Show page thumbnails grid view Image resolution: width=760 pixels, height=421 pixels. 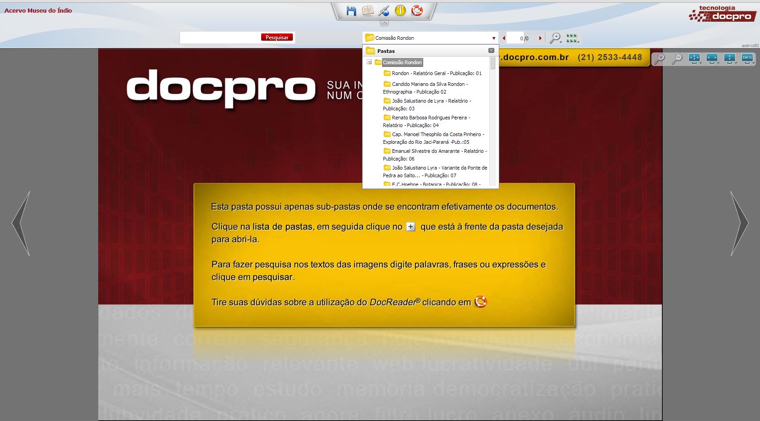pos(572,38)
